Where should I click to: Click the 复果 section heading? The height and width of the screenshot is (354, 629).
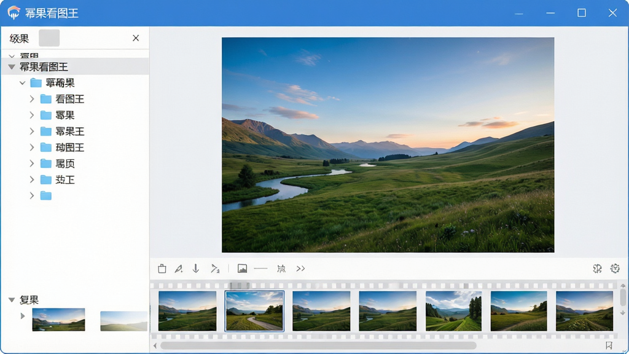pos(29,300)
